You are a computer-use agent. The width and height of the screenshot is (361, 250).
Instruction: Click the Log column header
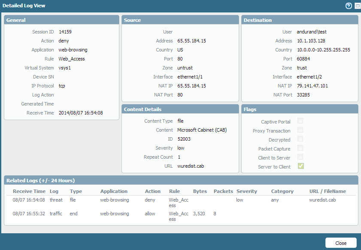point(54,191)
